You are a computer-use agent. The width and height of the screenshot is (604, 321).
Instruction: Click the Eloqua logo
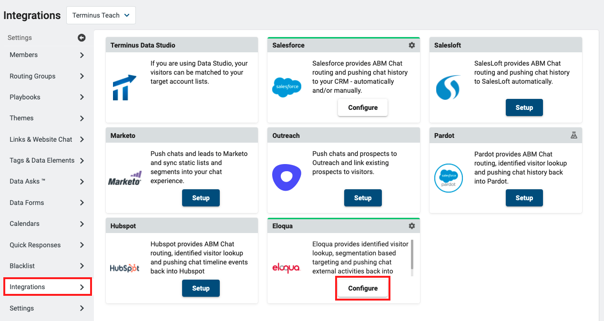(x=286, y=268)
